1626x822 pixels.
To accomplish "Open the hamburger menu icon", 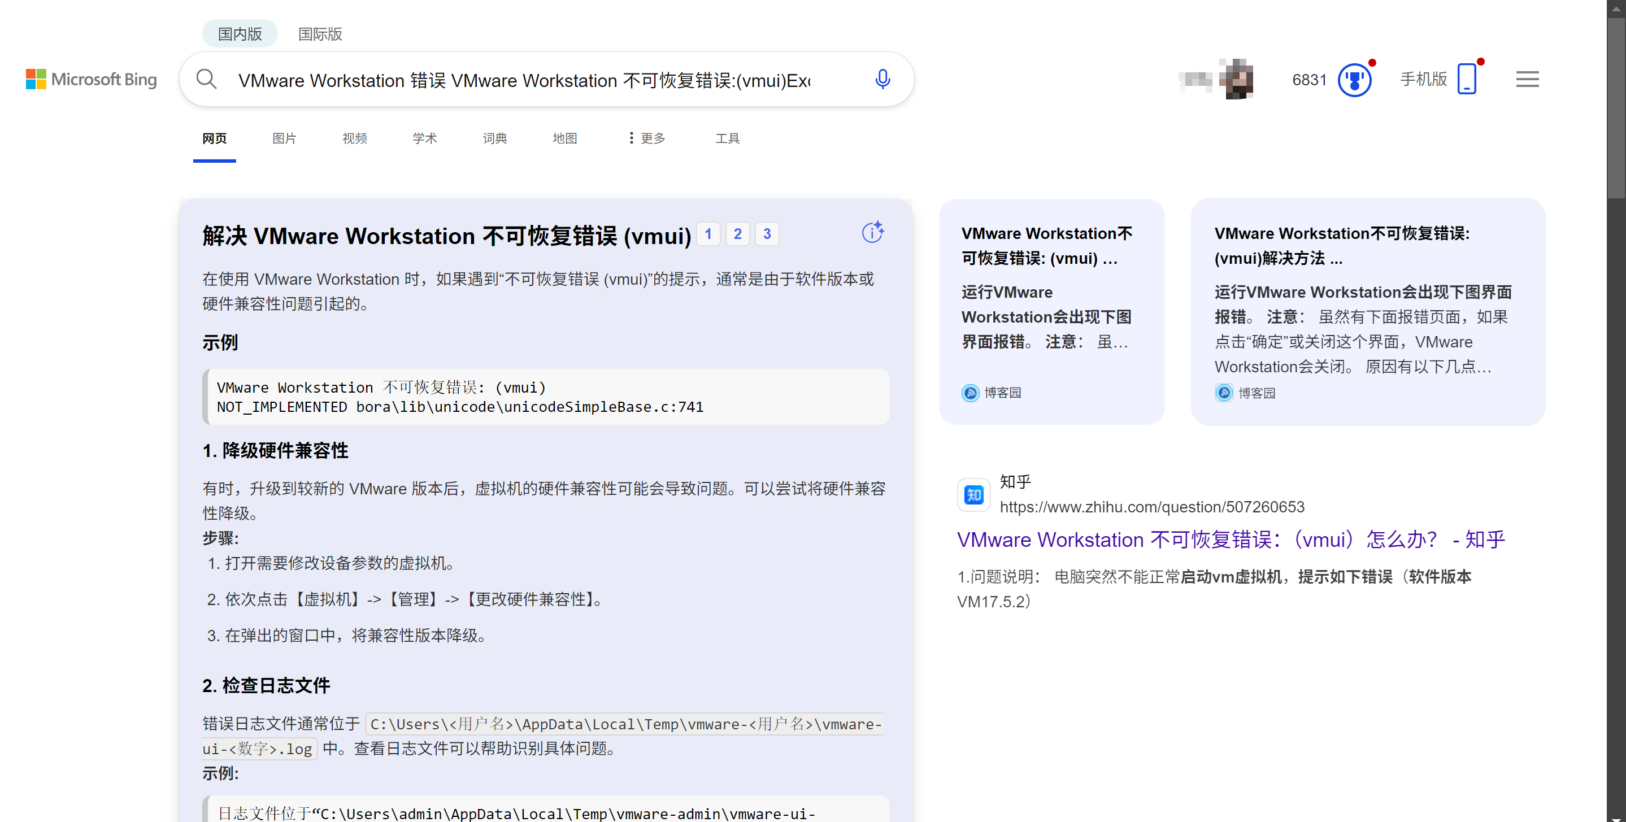I will pyautogui.click(x=1527, y=80).
